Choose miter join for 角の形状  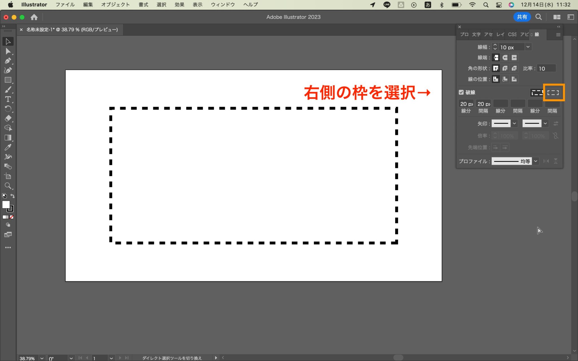coord(496,68)
